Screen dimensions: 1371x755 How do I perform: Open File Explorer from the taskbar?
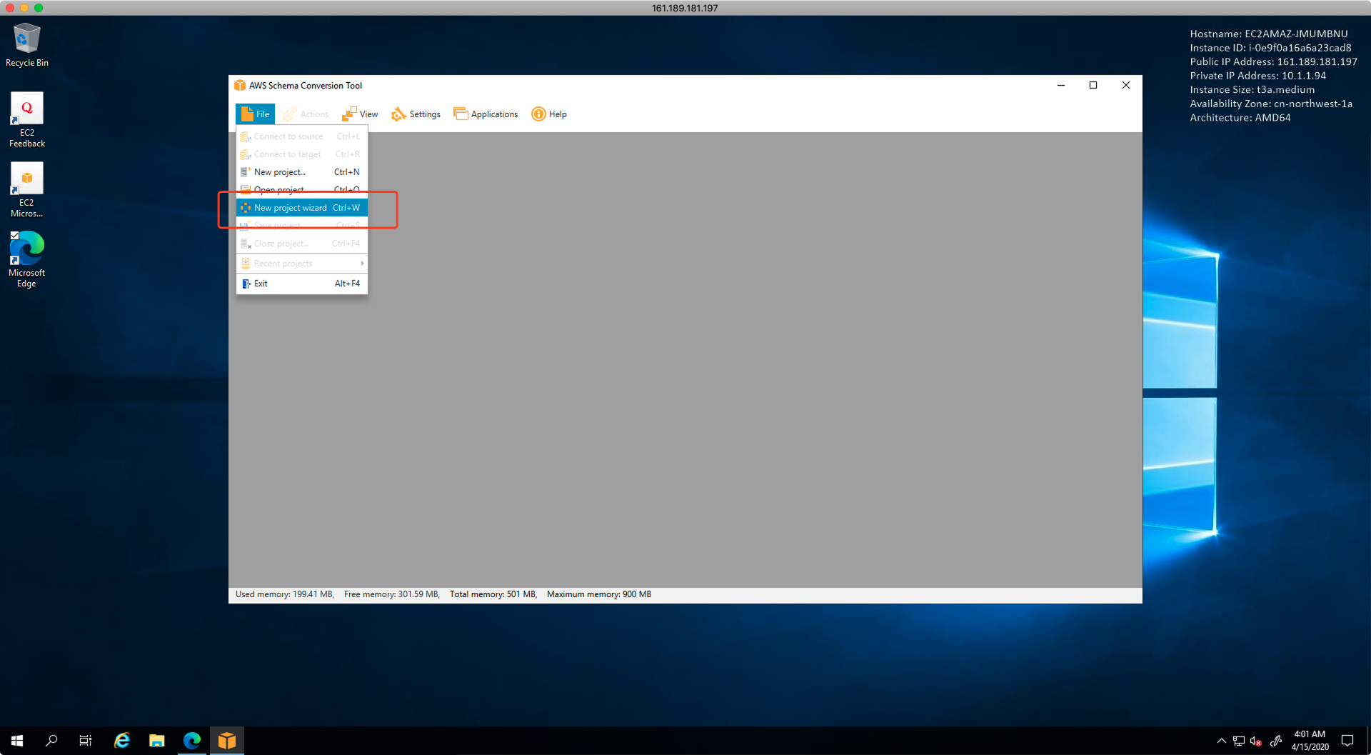(156, 741)
